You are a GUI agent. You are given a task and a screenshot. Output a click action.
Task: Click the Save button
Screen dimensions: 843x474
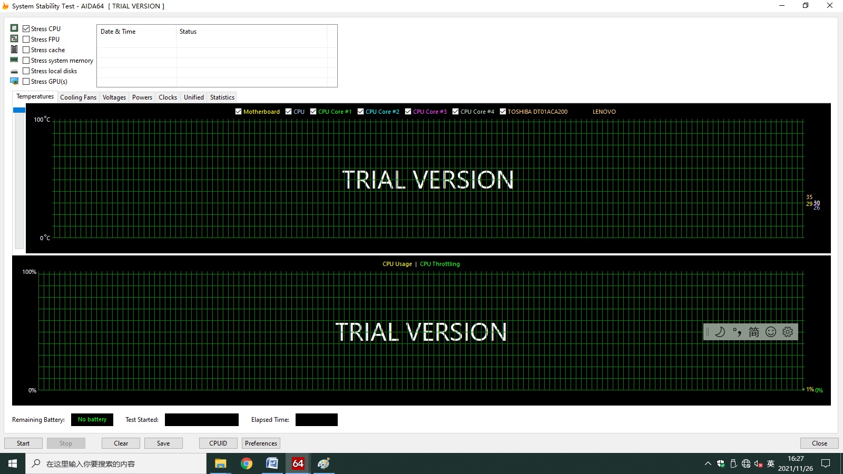pos(163,443)
